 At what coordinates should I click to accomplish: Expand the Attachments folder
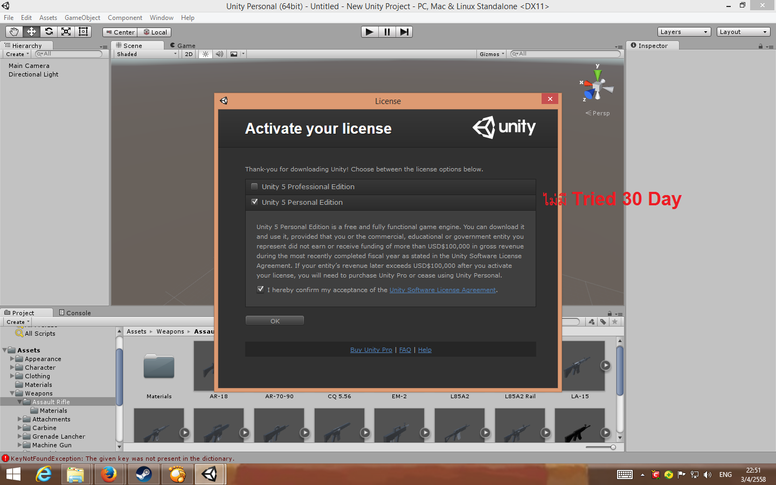[20, 419]
